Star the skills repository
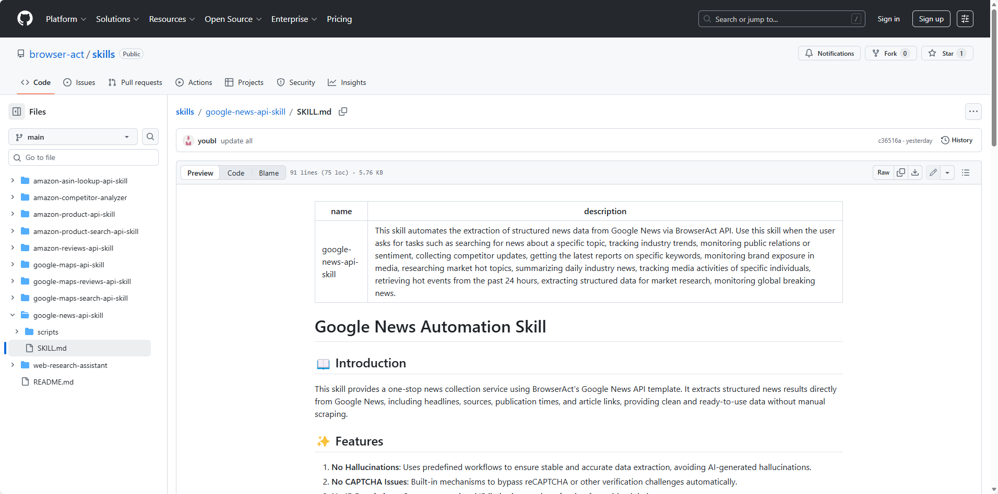The image size is (998, 494). click(x=945, y=53)
